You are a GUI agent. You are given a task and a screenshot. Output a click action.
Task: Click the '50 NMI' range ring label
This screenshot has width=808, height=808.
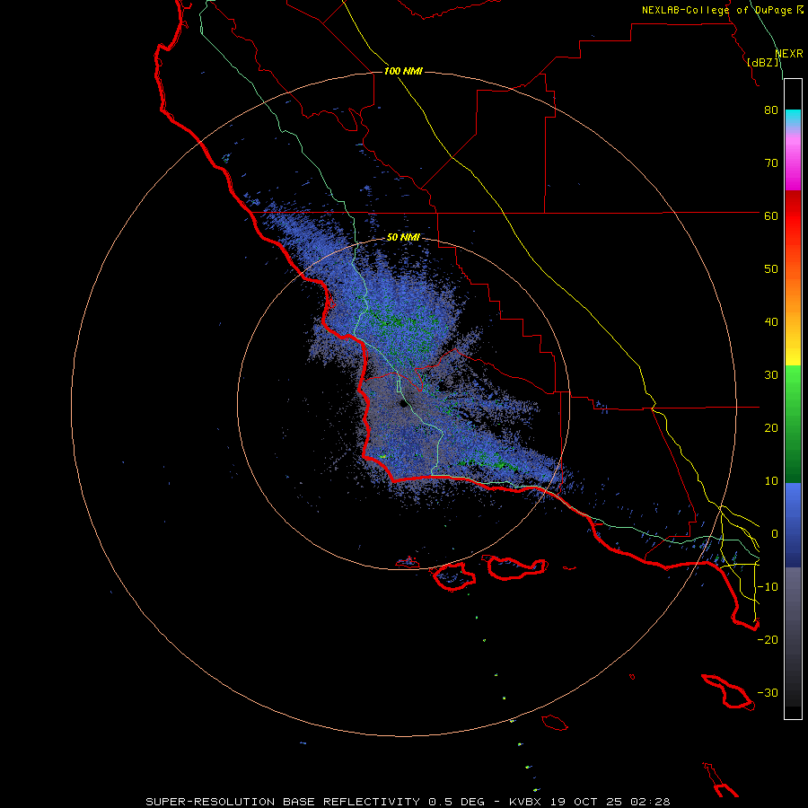click(x=403, y=237)
